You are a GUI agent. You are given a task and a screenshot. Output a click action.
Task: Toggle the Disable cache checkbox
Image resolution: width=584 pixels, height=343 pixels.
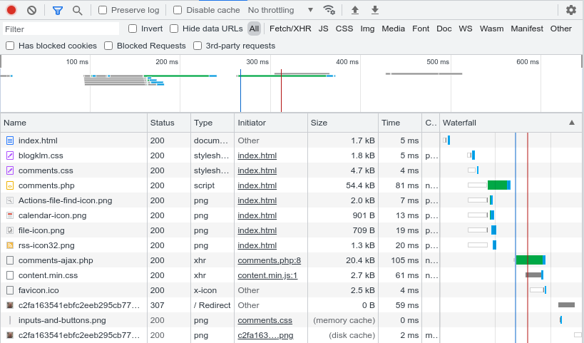click(x=178, y=10)
